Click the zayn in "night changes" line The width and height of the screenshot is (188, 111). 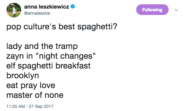[x=51, y=56]
